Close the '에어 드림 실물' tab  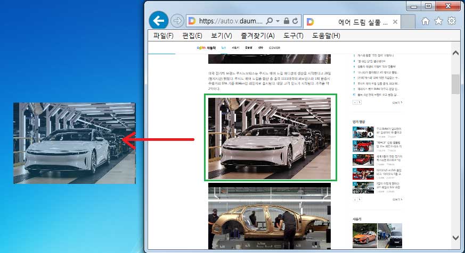(395, 22)
